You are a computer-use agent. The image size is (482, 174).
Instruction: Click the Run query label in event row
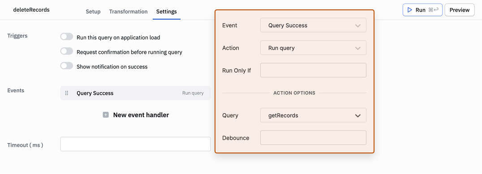coord(193,93)
